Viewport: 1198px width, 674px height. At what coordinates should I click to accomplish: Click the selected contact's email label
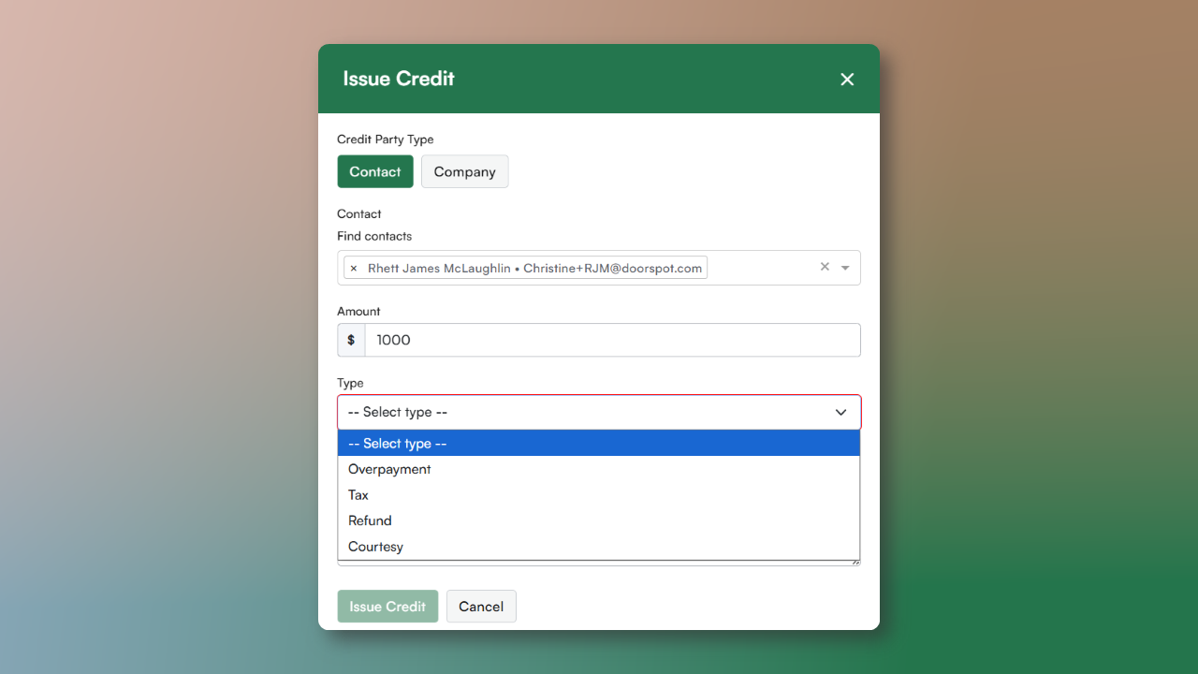click(612, 269)
